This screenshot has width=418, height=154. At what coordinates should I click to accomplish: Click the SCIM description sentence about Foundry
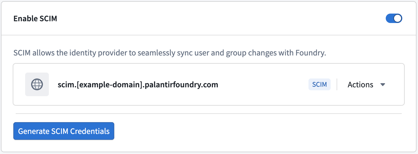(x=170, y=53)
